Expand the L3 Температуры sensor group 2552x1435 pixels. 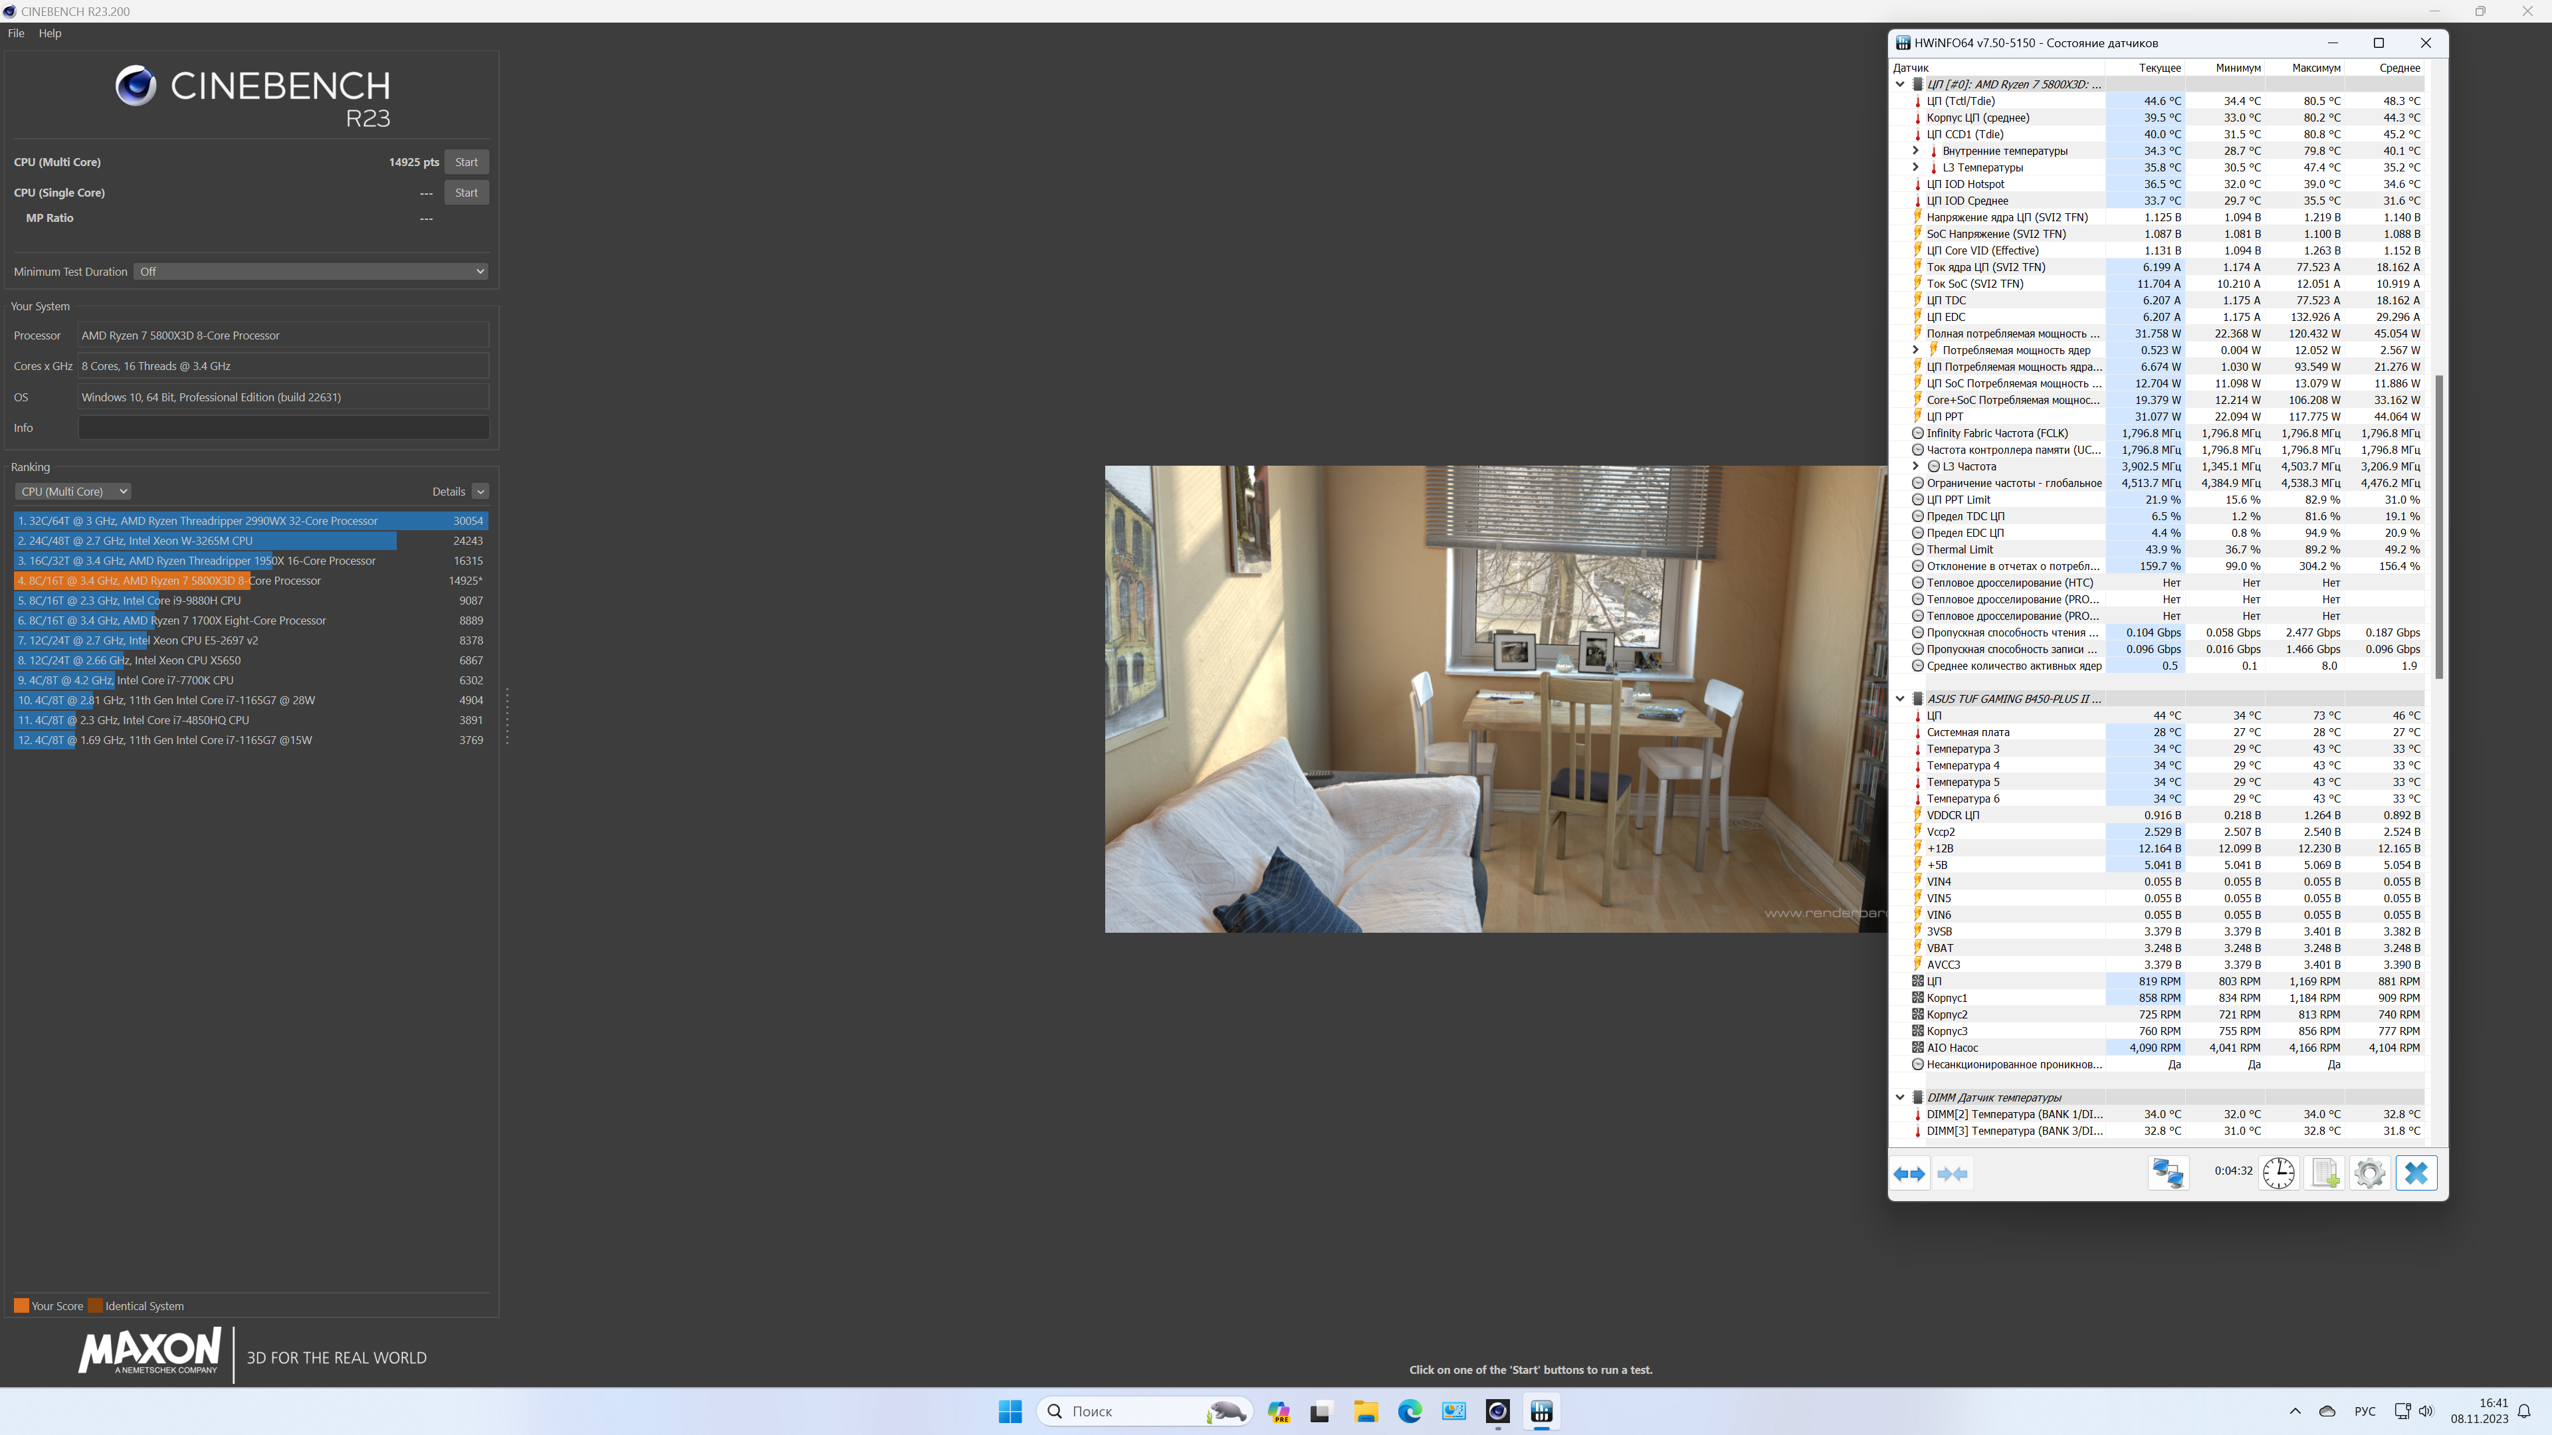pyautogui.click(x=1915, y=167)
